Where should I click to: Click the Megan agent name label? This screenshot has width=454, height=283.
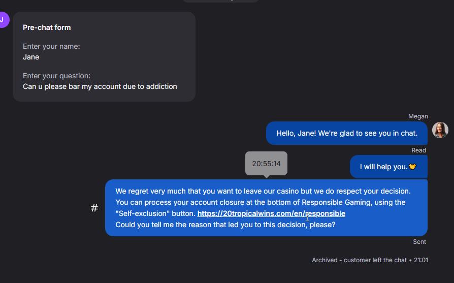[x=418, y=116]
